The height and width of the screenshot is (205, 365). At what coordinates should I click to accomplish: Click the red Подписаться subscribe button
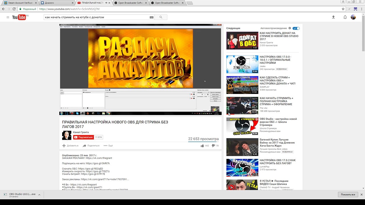[83, 137]
